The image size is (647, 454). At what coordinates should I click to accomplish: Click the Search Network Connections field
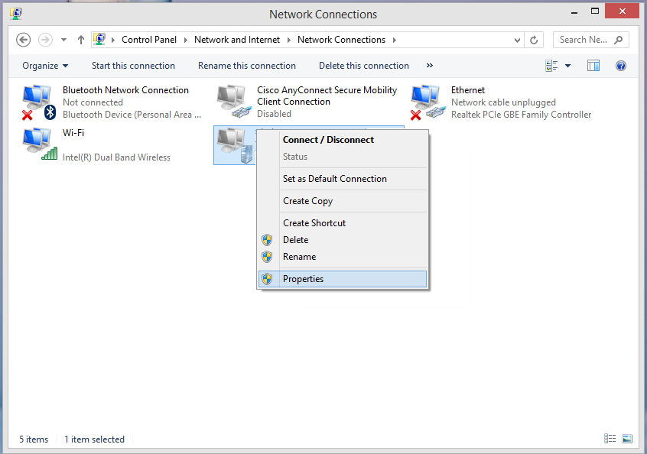click(585, 40)
